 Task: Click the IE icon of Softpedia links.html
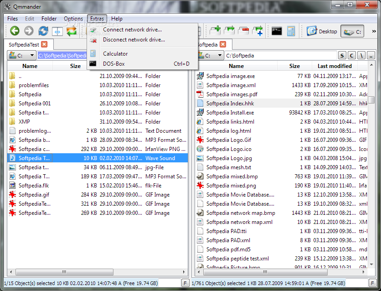click(x=200, y=122)
